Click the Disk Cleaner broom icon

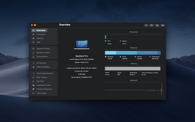(33, 77)
